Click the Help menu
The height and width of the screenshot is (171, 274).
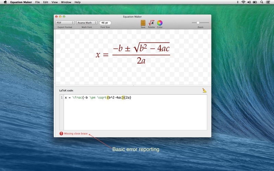click(77, 2)
